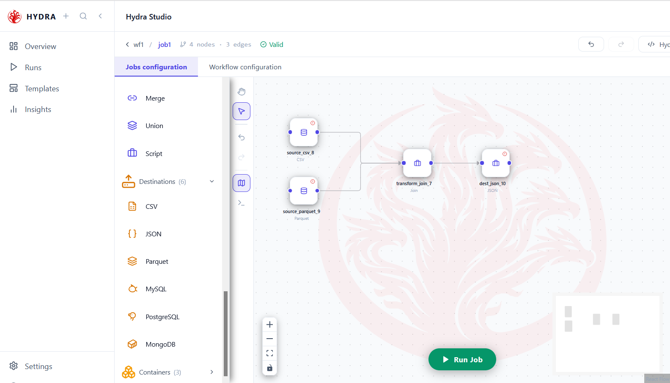
Task: Expand the Containers section
Action: 169,372
